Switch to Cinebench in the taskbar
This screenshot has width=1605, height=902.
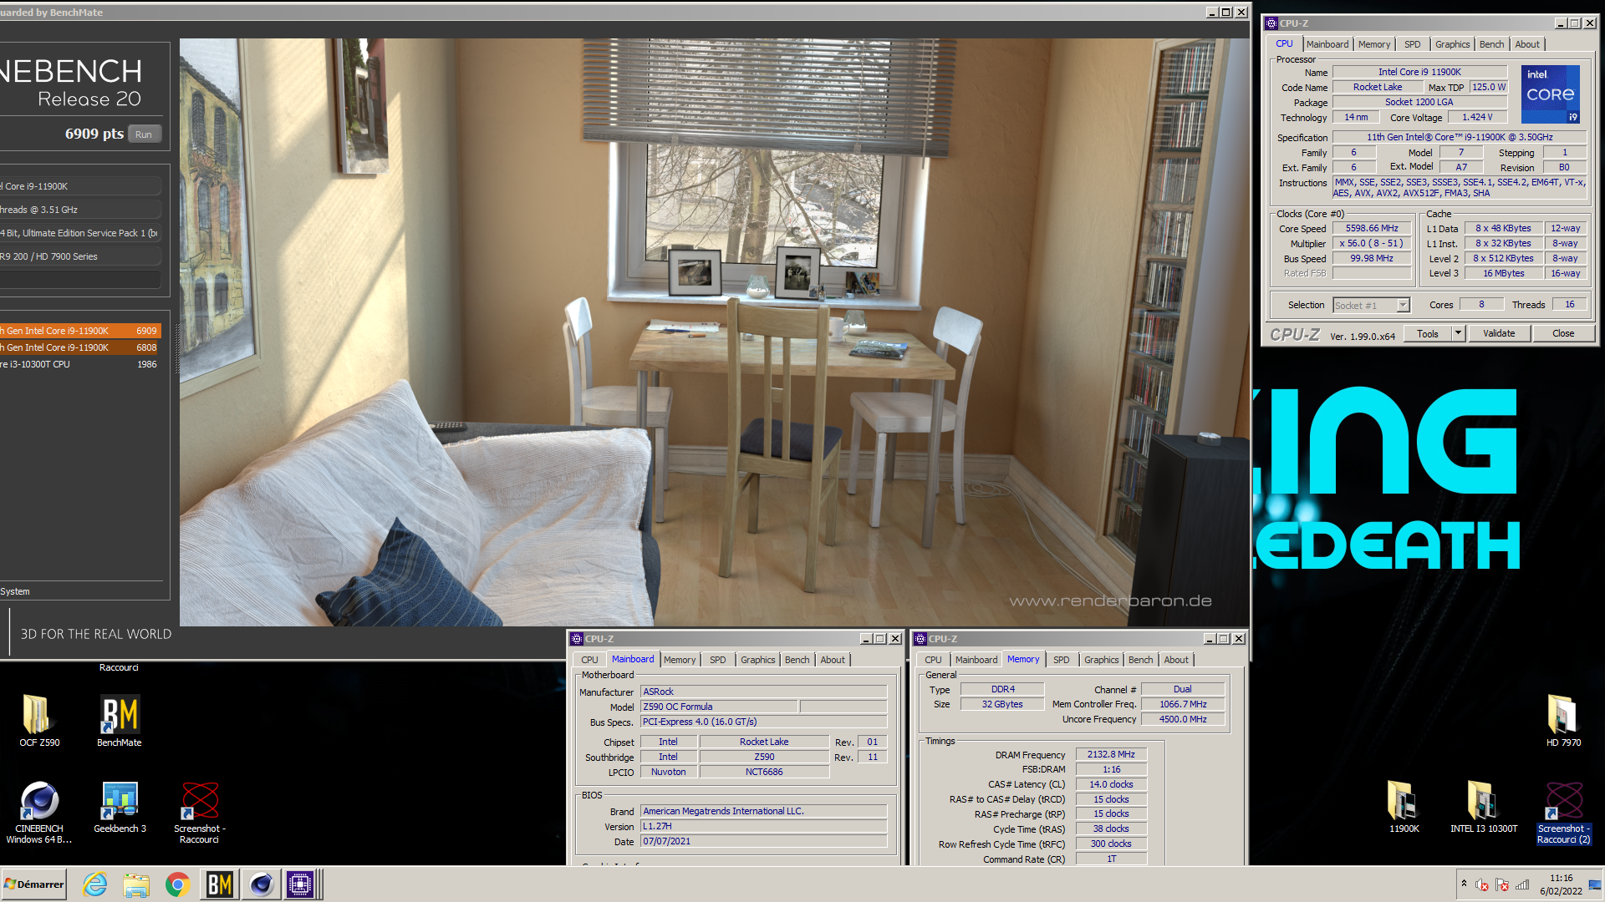coord(261,884)
